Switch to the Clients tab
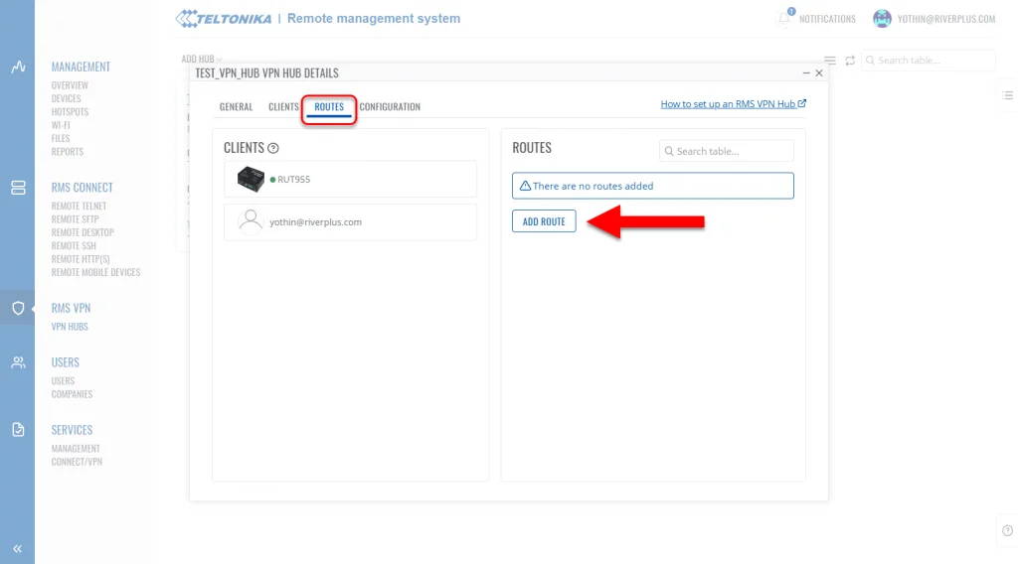1018x564 pixels. pos(283,107)
